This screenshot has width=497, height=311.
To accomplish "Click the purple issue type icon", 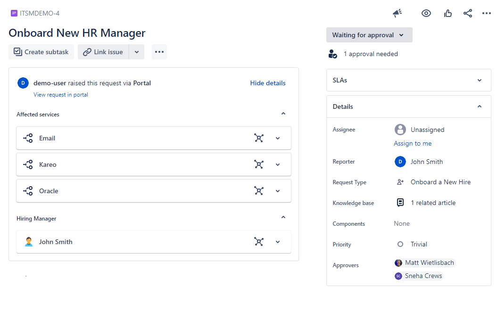I will click(x=14, y=13).
